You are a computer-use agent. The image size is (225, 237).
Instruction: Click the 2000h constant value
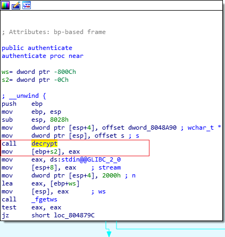[x=111, y=175]
